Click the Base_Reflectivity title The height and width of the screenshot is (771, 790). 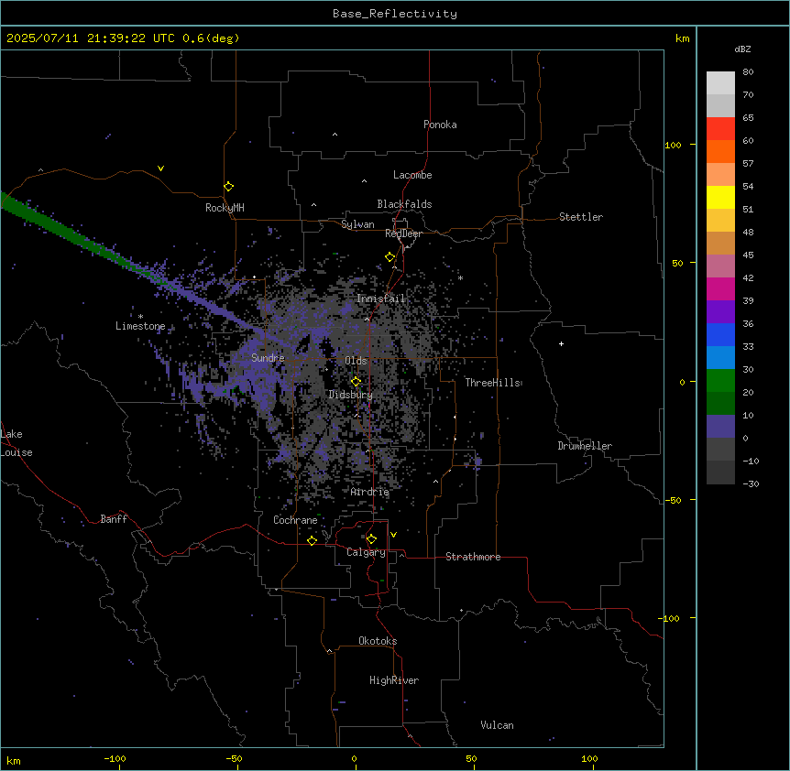tap(395, 14)
